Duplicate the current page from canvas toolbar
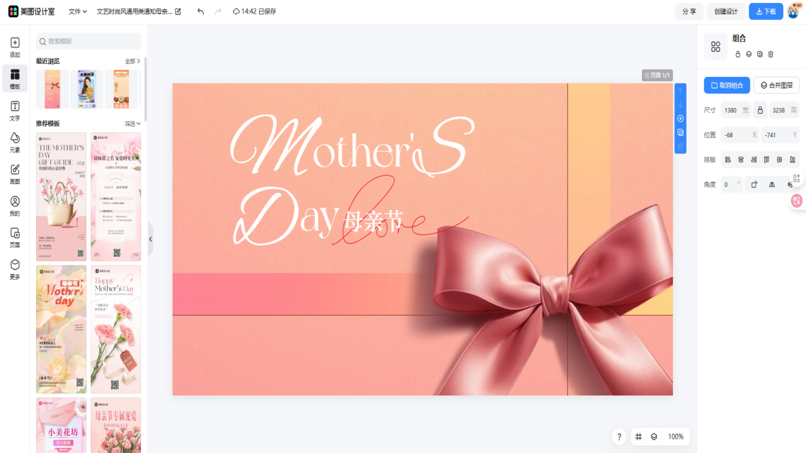806x453 pixels. [x=680, y=132]
